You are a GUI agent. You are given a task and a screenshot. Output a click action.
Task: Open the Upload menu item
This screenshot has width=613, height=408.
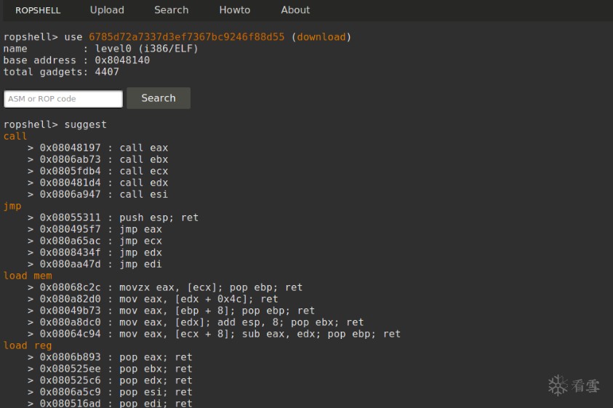(107, 10)
